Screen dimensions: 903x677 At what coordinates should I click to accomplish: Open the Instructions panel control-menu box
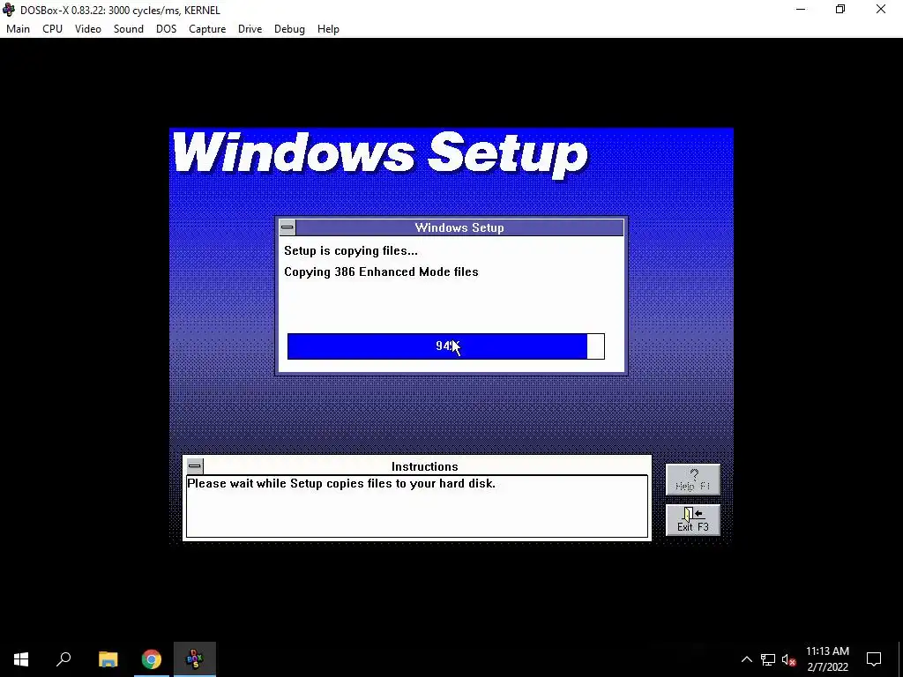click(x=195, y=465)
